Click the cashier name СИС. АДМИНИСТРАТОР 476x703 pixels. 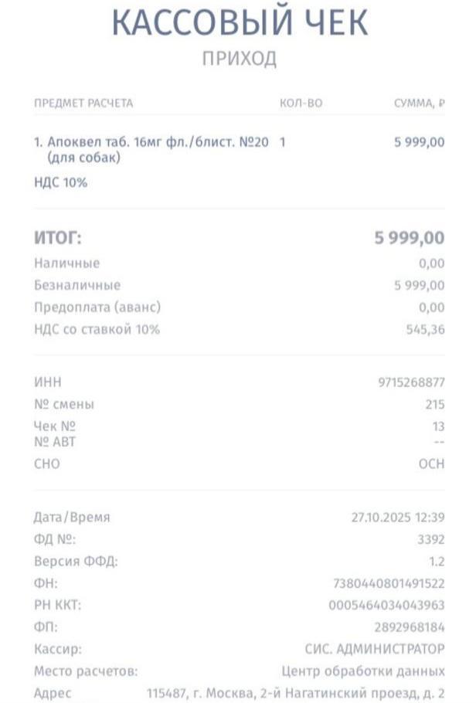375,649
